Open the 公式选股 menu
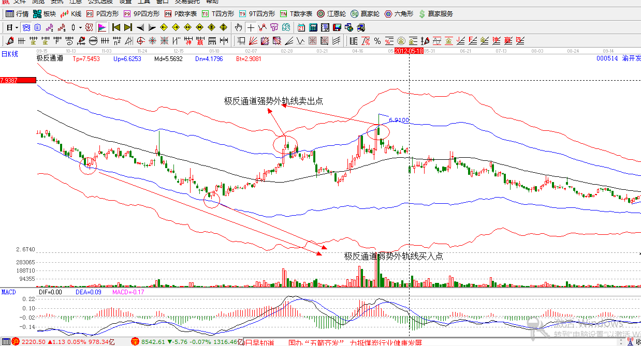The height and width of the screenshot is (346, 641). pyautogui.click(x=100, y=2)
